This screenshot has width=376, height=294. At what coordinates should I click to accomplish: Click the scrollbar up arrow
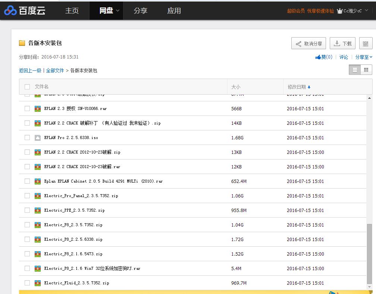[370, 98]
